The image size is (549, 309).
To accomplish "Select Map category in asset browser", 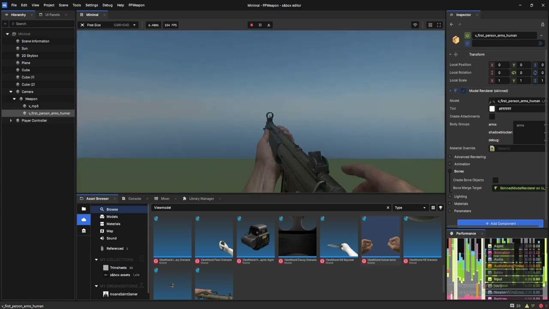I will click(x=110, y=231).
